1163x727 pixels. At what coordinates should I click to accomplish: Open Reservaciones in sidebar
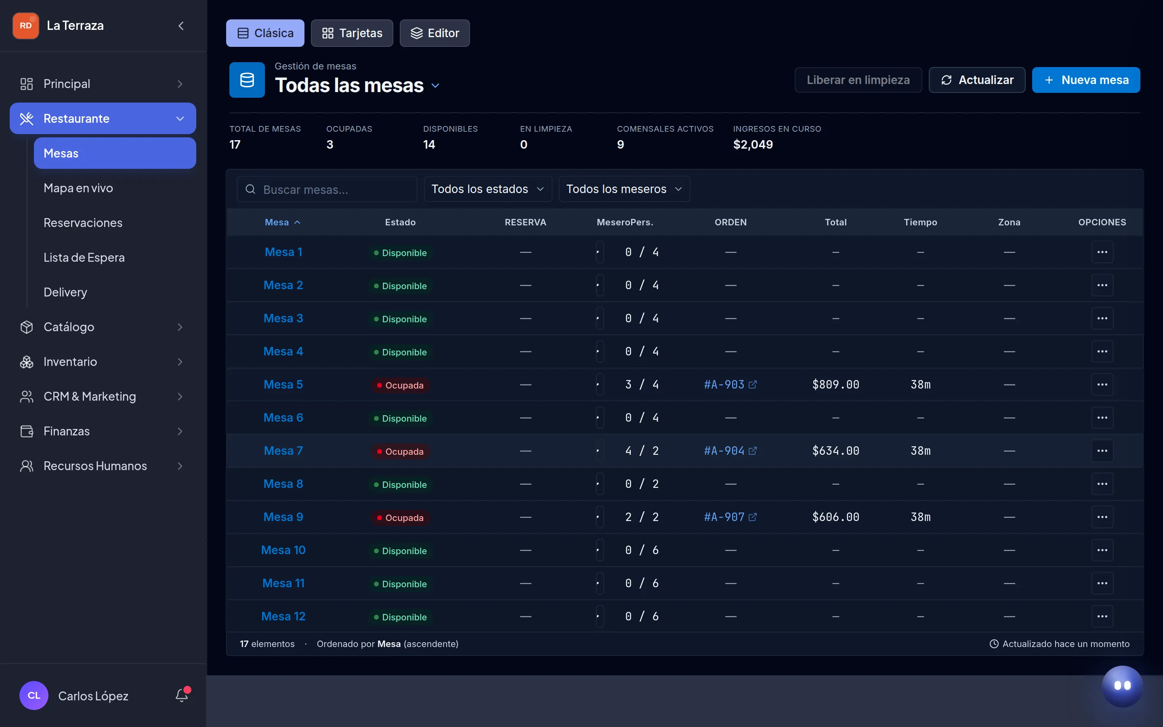pyautogui.click(x=115, y=223)
